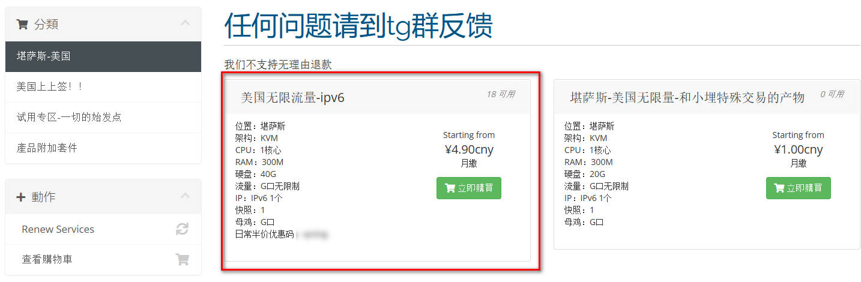Click the blurred 日常半价优惠码 coupon code

pyautogui.click(x=312, y=235)
